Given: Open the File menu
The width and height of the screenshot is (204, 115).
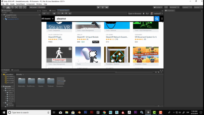Looking at the screenshot, I should tap(3, 4).
